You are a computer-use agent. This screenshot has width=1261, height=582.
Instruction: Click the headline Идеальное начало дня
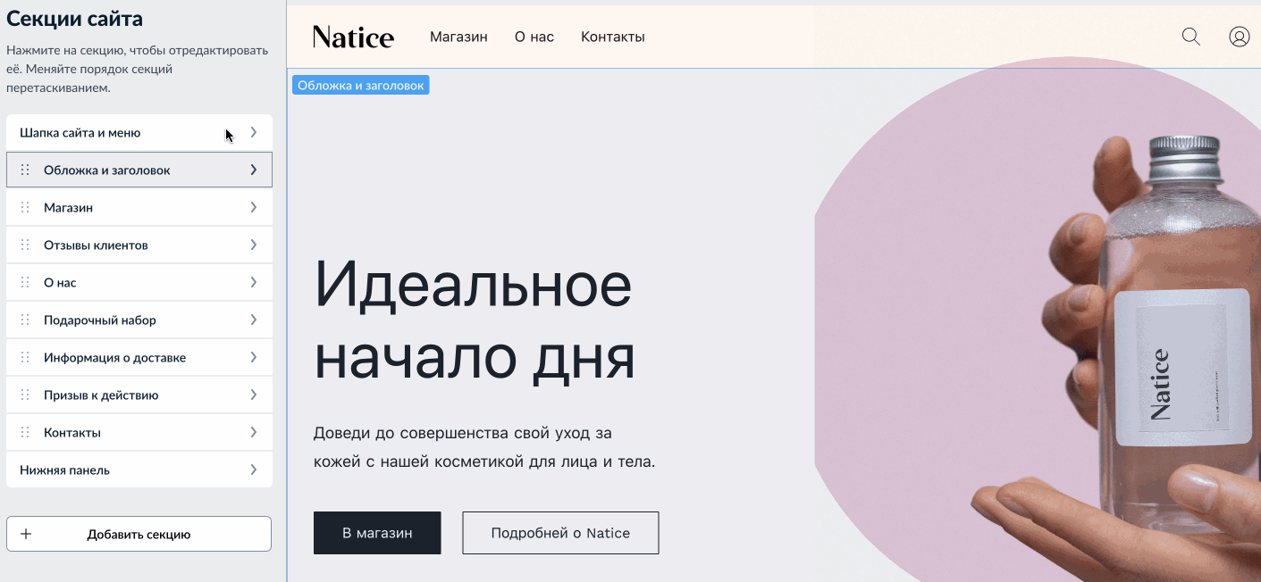click(475, 321)
